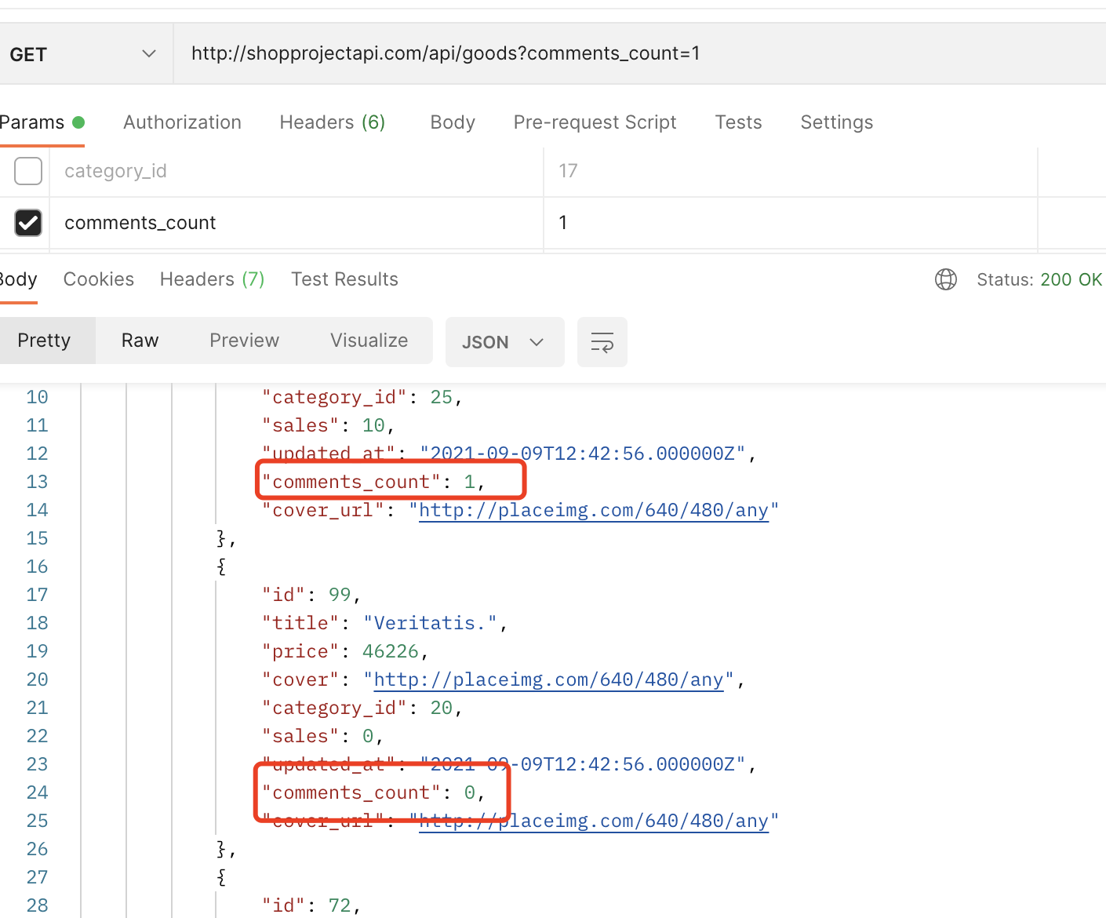Edit the category_id value 17

click(x=791, y=171)
